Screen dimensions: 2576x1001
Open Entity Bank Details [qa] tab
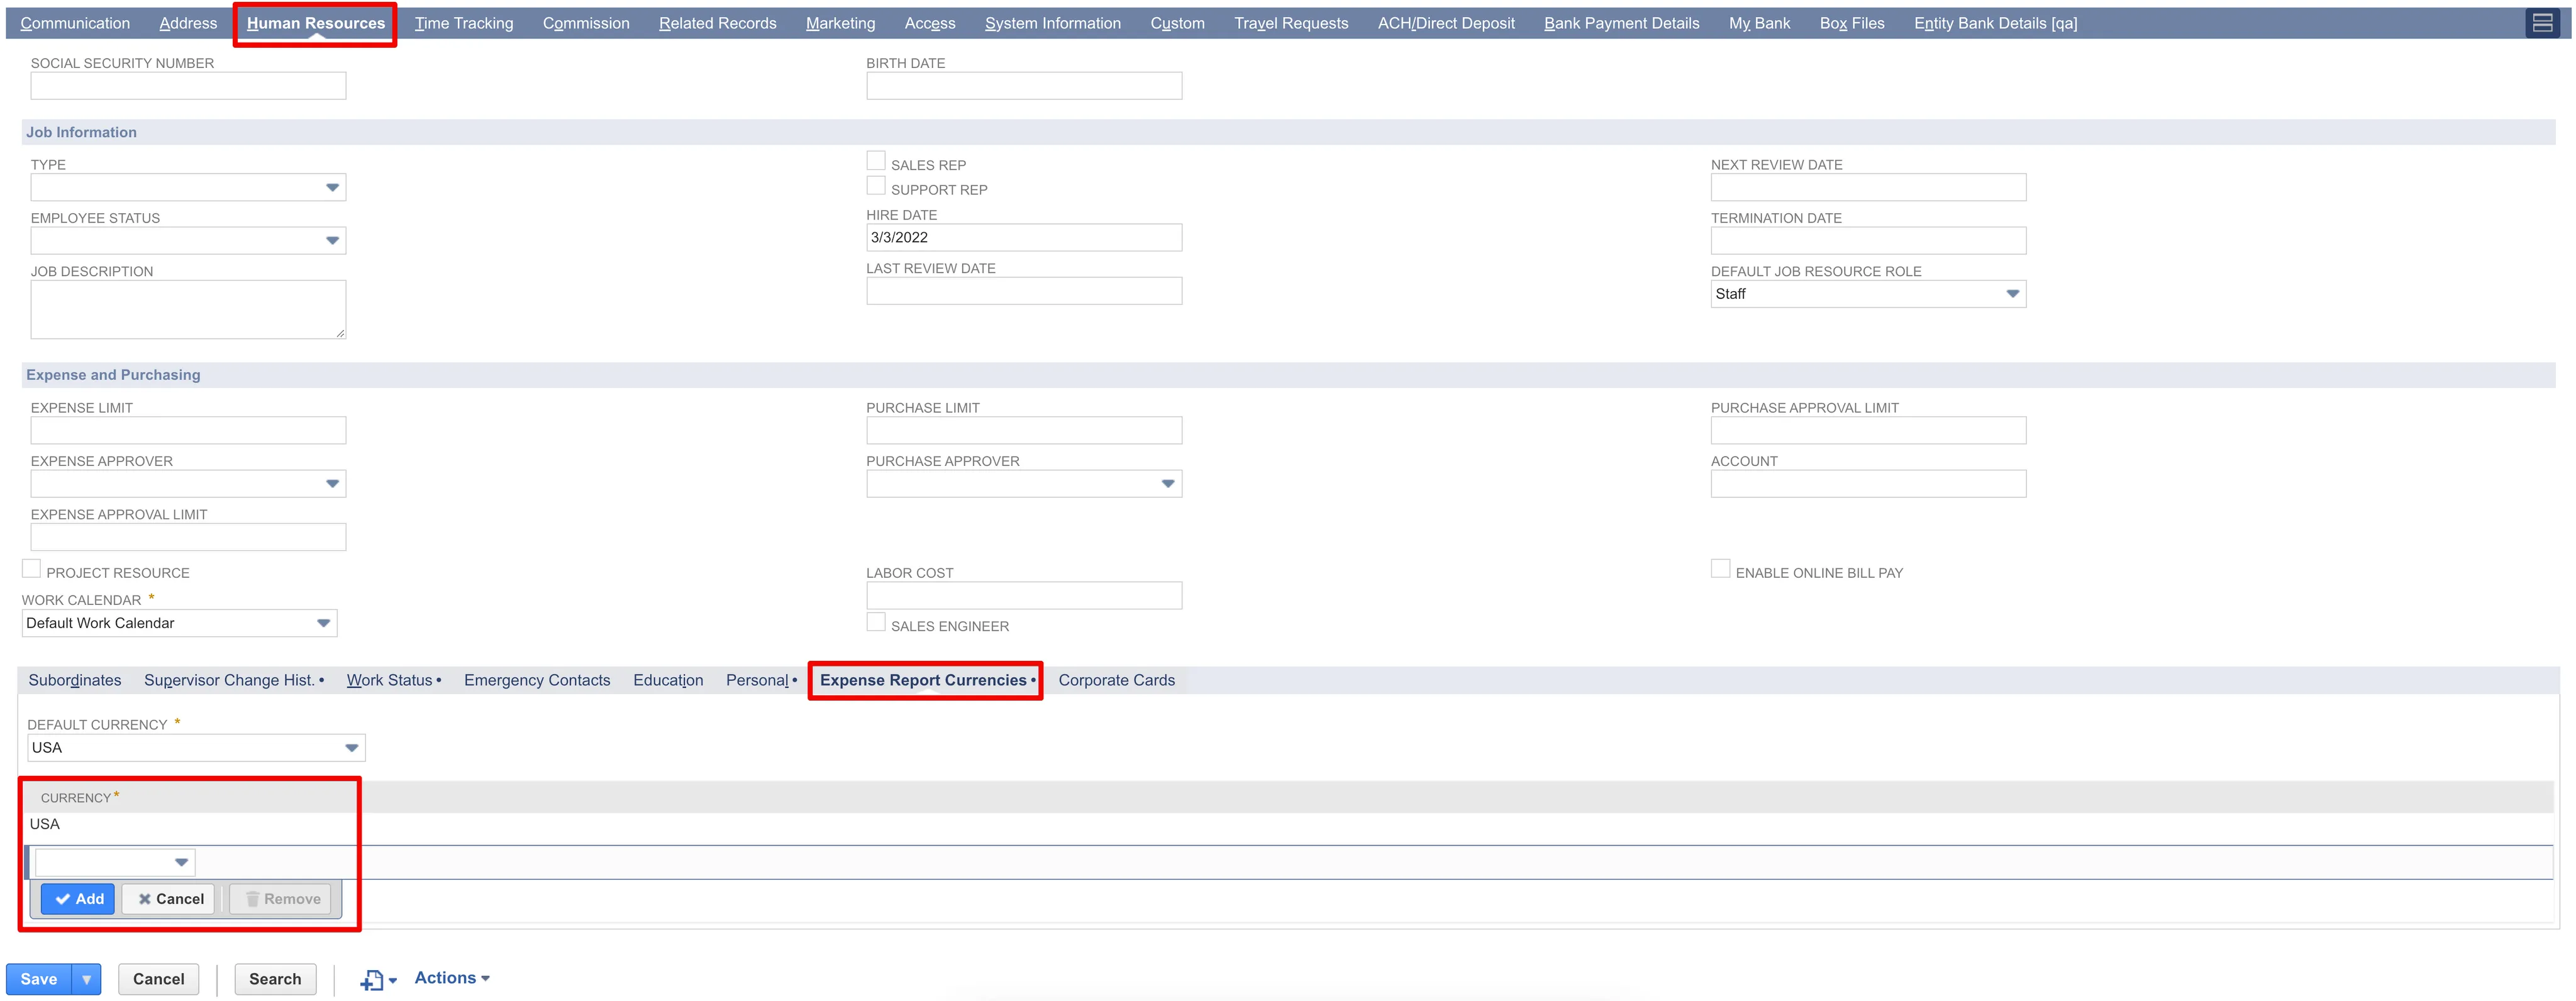(1995, 23)
